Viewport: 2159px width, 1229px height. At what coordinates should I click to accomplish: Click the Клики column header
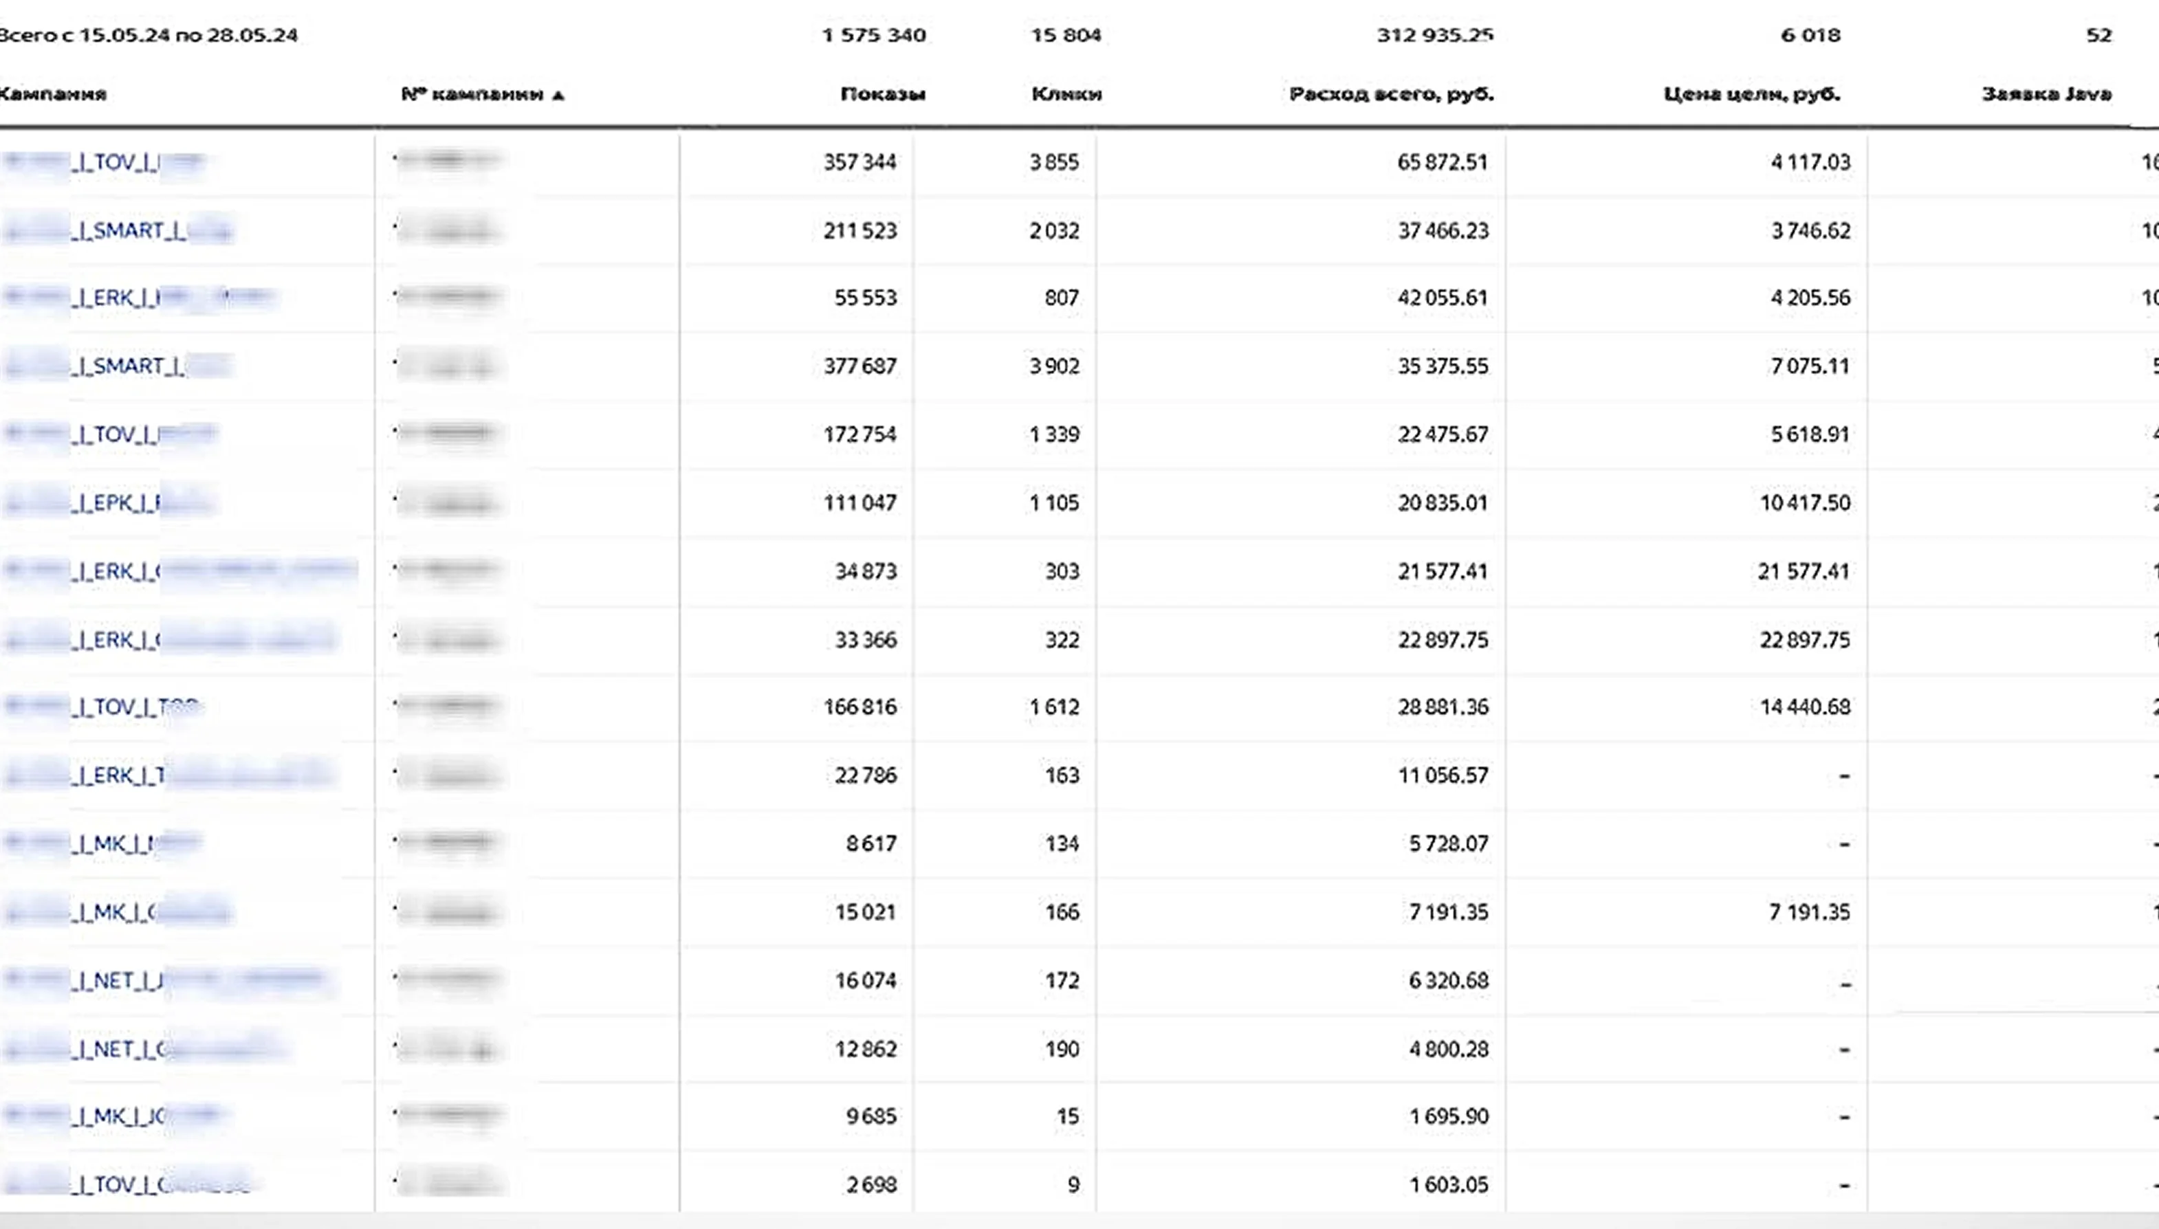[1066, 93]
